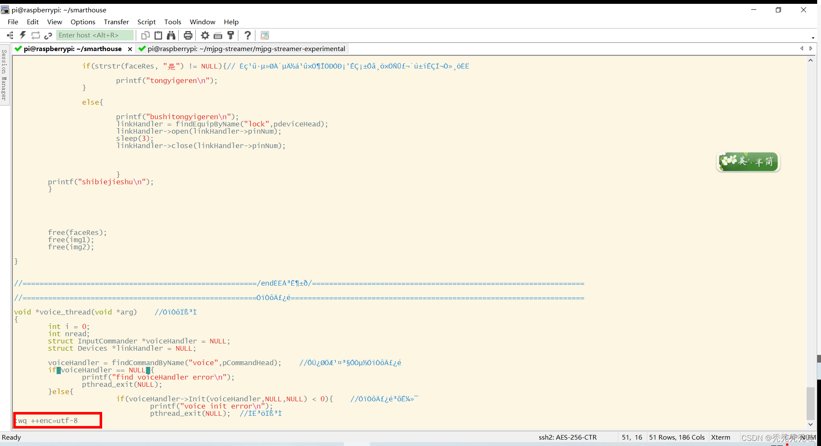Click the sleep(3); line
This screenshot has height=446, width=821.
coord(134,138)
